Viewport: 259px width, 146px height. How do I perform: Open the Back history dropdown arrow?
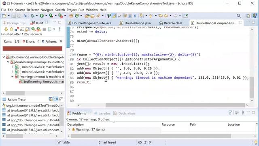[x=170, y=16]
